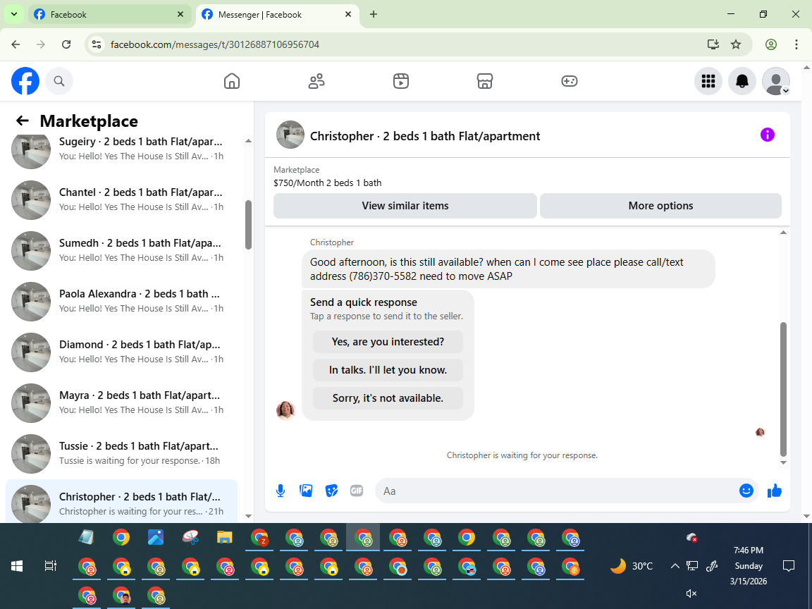
Task: Send quick reply 'Yes, are you interested?'
Action: click(388, 342)
